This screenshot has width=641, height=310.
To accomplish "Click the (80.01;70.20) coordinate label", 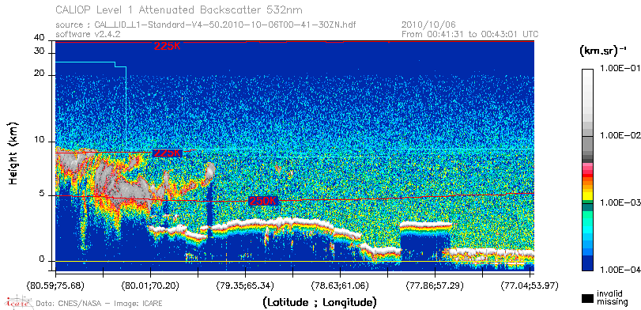I will point(151,285).
